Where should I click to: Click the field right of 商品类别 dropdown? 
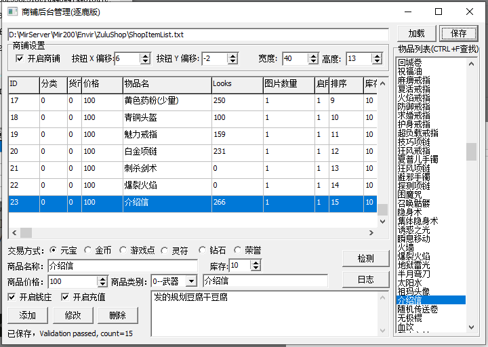[266, 281]
